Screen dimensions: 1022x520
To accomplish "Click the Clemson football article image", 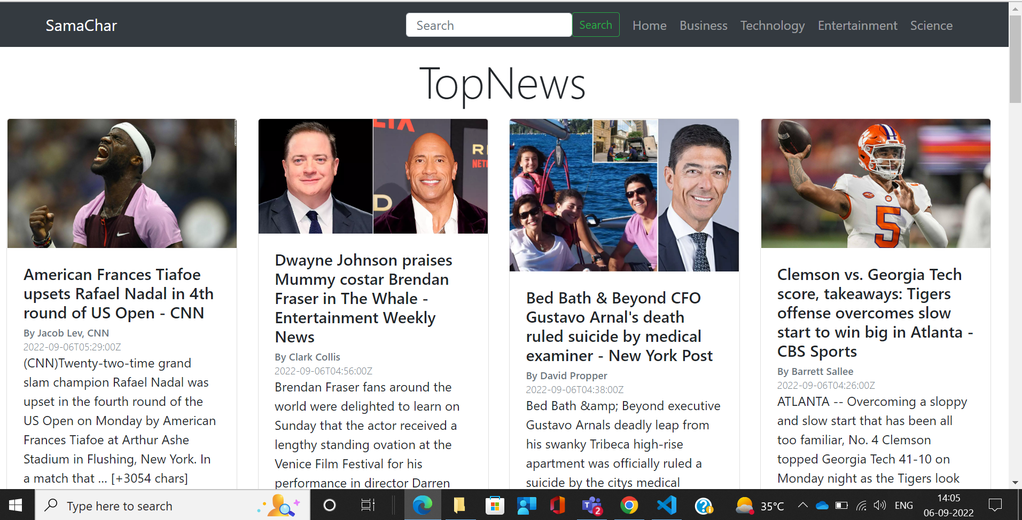I will point(876,183).
